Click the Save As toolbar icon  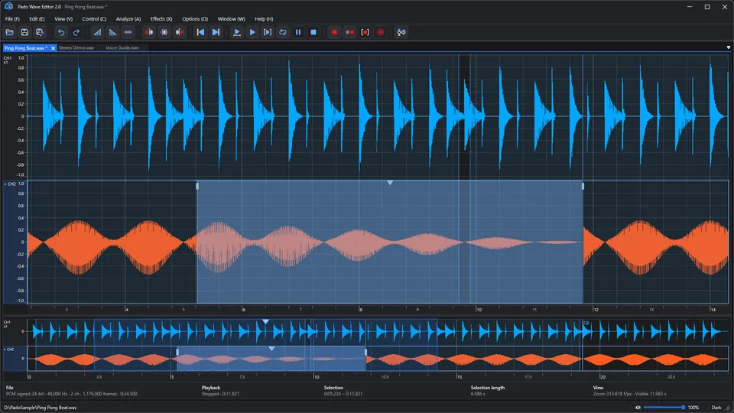40,32
